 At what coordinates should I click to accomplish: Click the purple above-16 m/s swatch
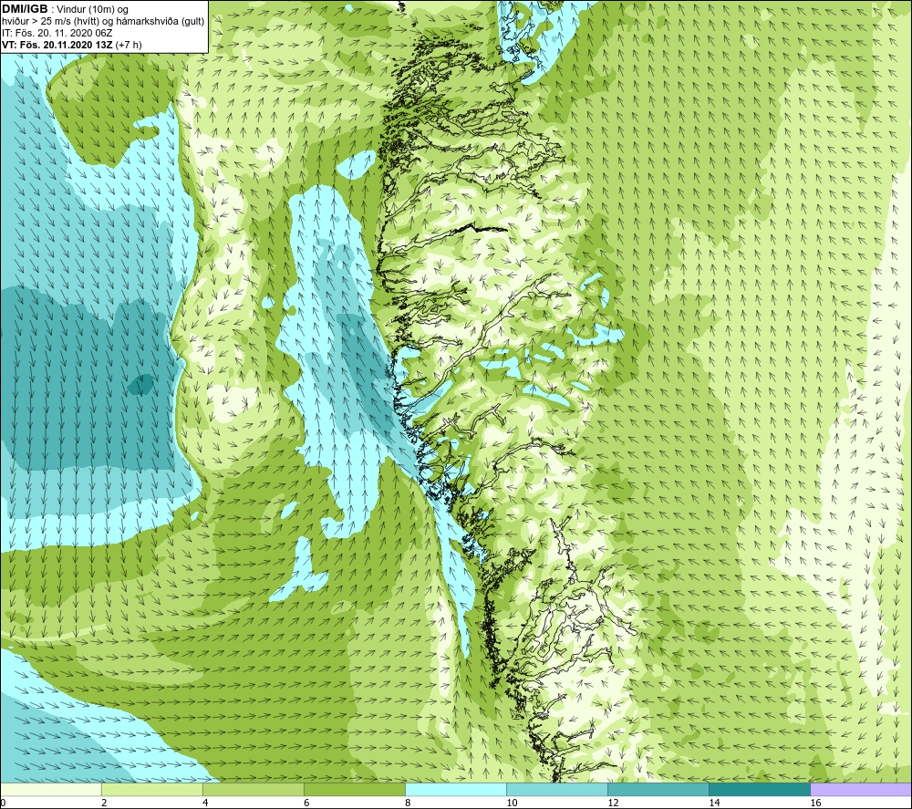[x=861, y=789]
